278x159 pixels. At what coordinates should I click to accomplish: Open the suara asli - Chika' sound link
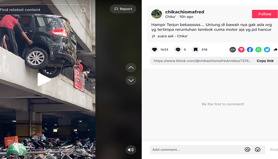171,36
